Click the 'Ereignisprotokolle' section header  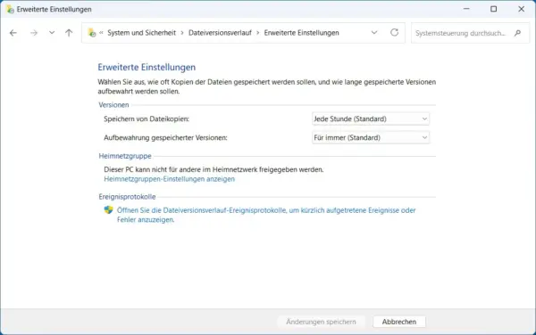pyautogui.click(x=127, y=197)
